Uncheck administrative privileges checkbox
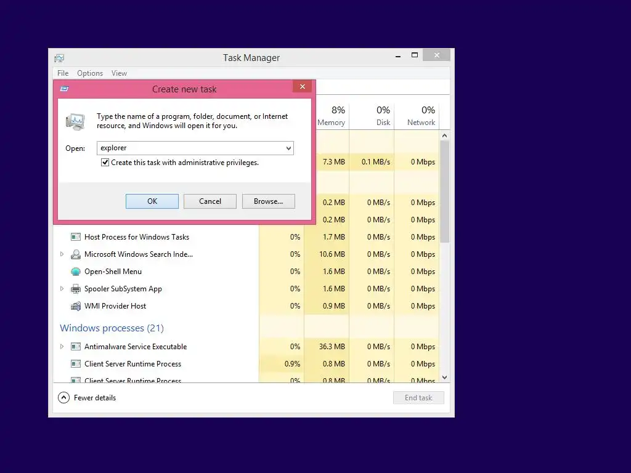Screen dimensions: 631x473 click(x=105, y=163)
